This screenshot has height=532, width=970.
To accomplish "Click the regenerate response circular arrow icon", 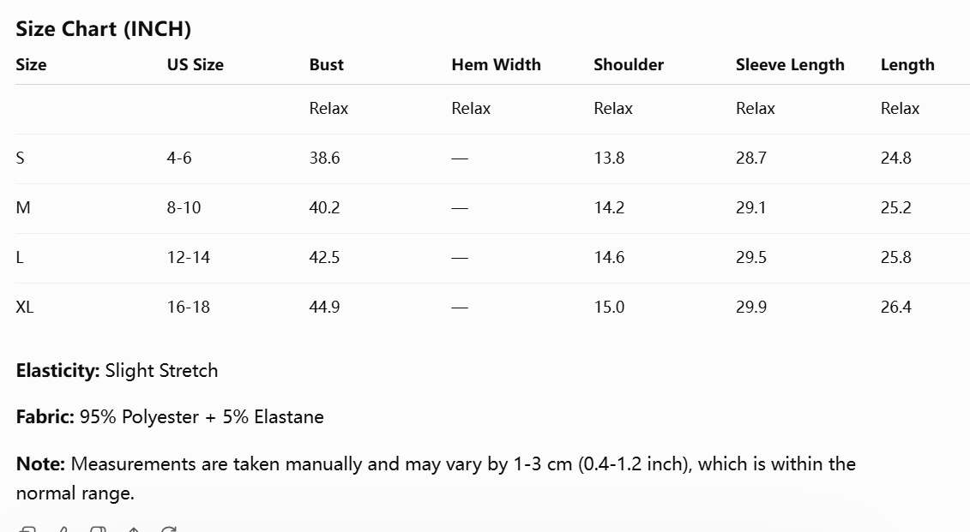I will (x=168, y=529).
